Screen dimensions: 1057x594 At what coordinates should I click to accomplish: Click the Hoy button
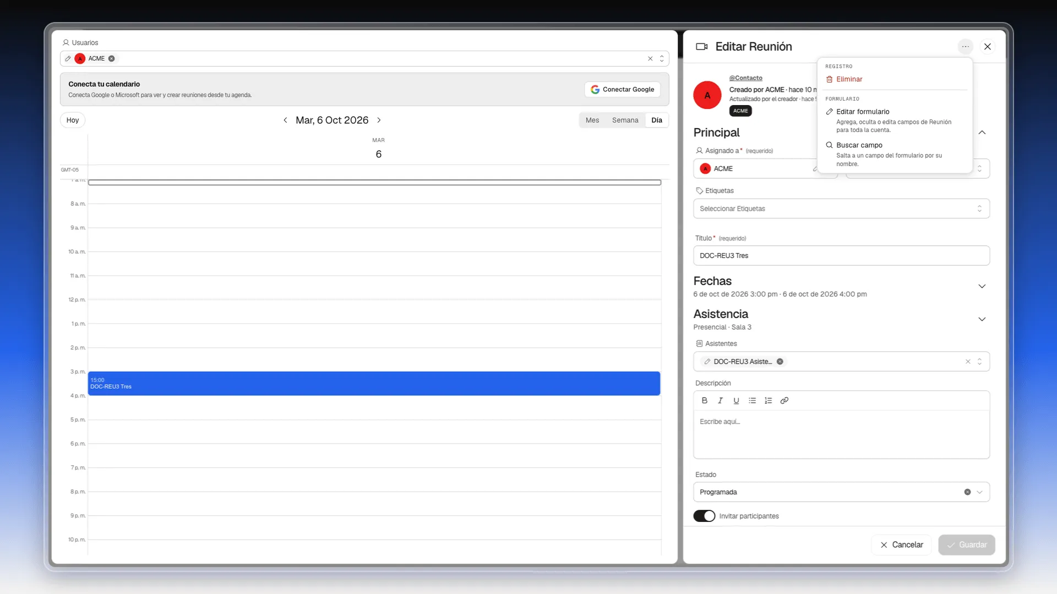click(x=73, y=120)
